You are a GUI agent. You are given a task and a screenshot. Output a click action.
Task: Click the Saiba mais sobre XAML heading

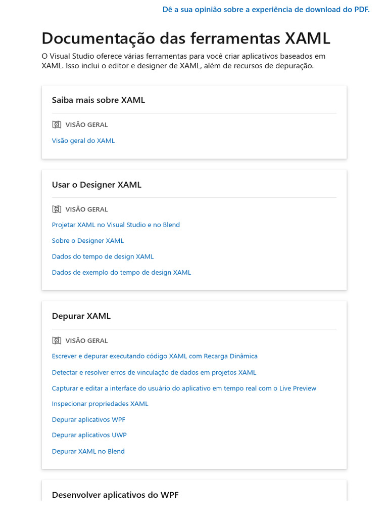tap(99, 100)
